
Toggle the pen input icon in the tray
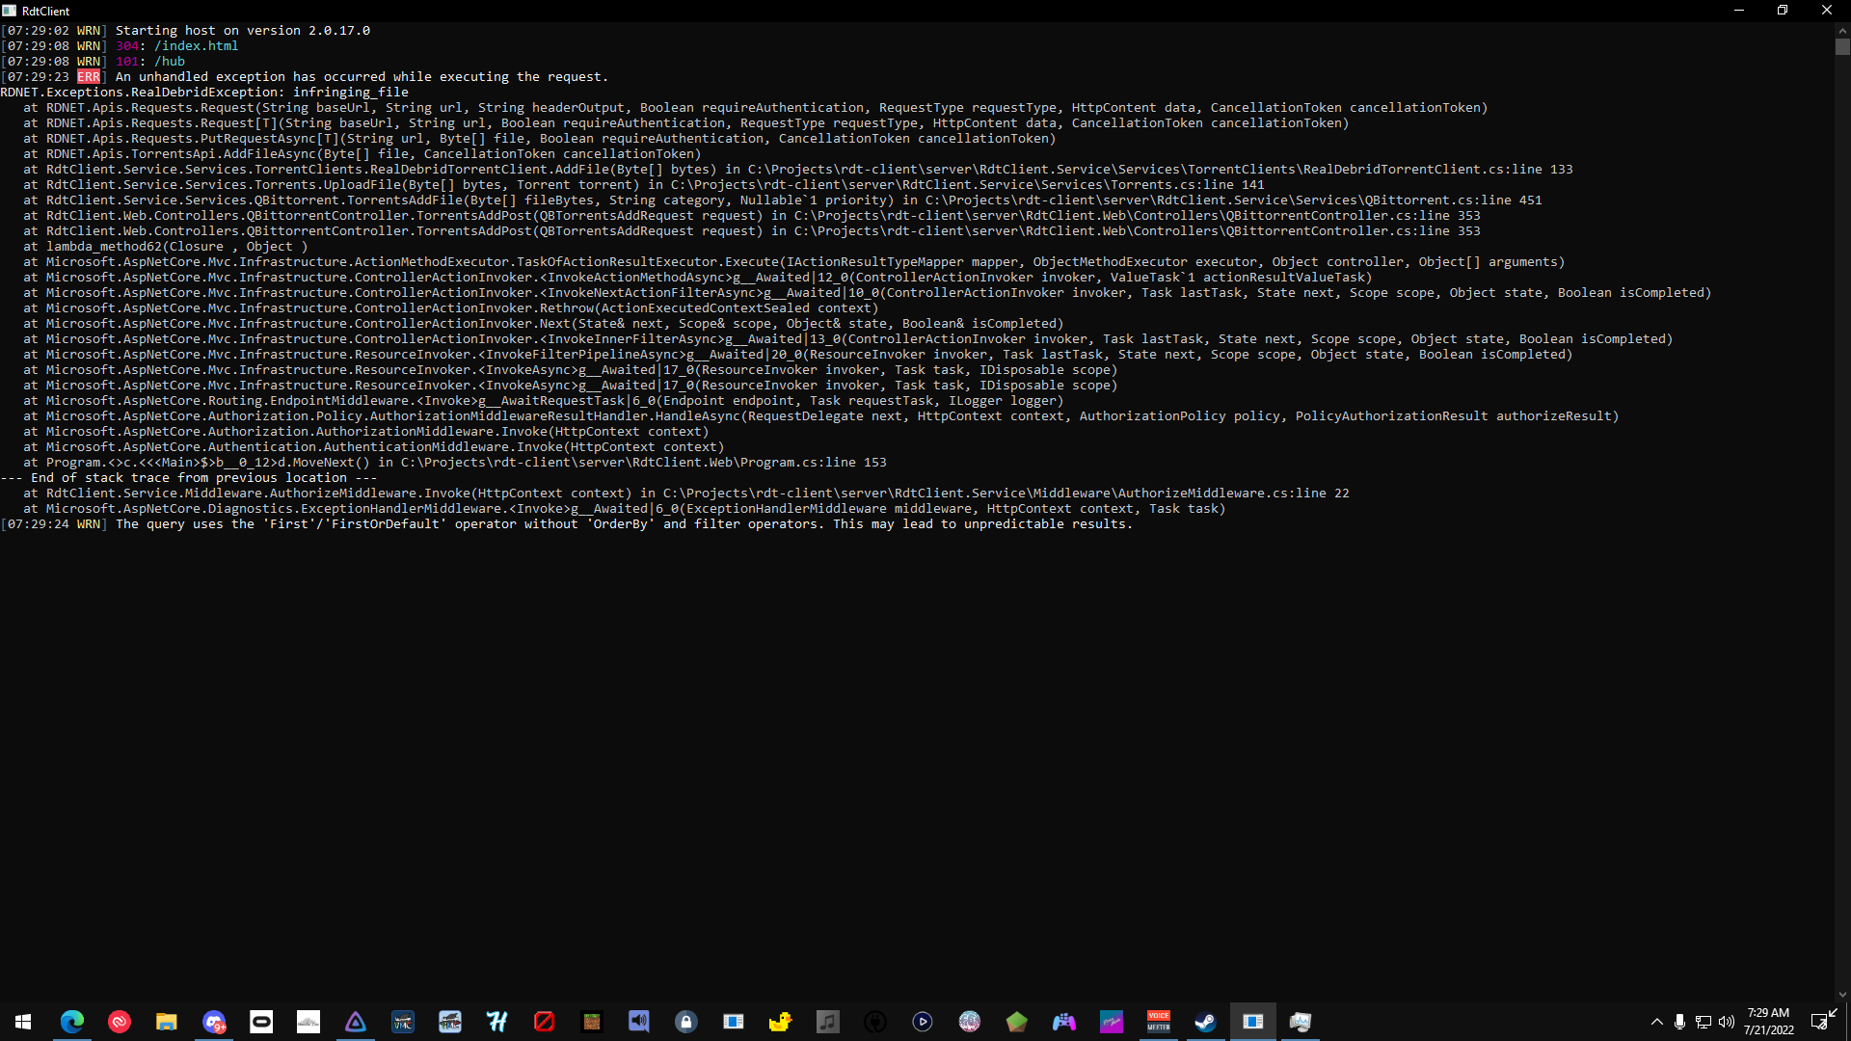1818,1022
